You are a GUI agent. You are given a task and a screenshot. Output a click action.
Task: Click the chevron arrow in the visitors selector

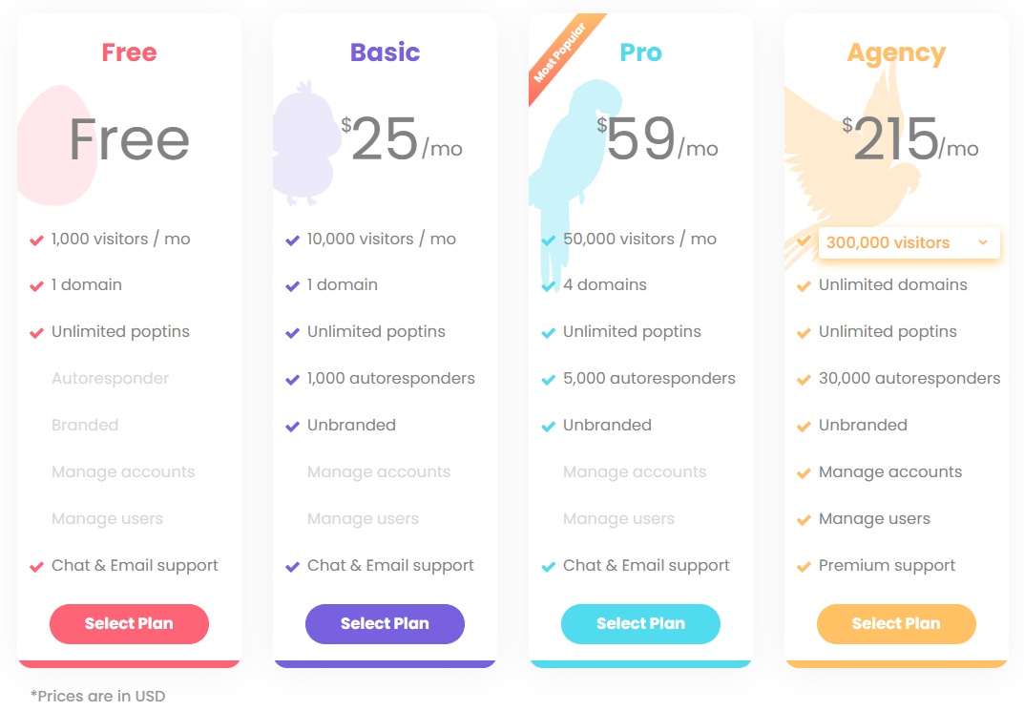[983, 242]
